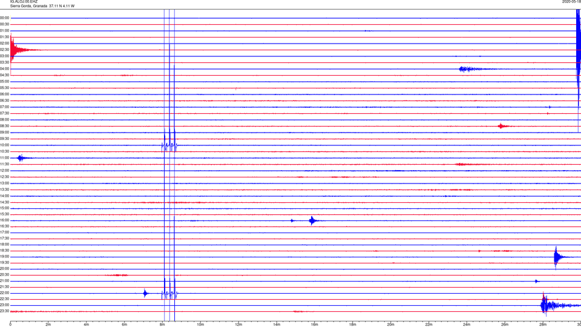Click the red noise burst on the 20:30 trace

(116, 275)
